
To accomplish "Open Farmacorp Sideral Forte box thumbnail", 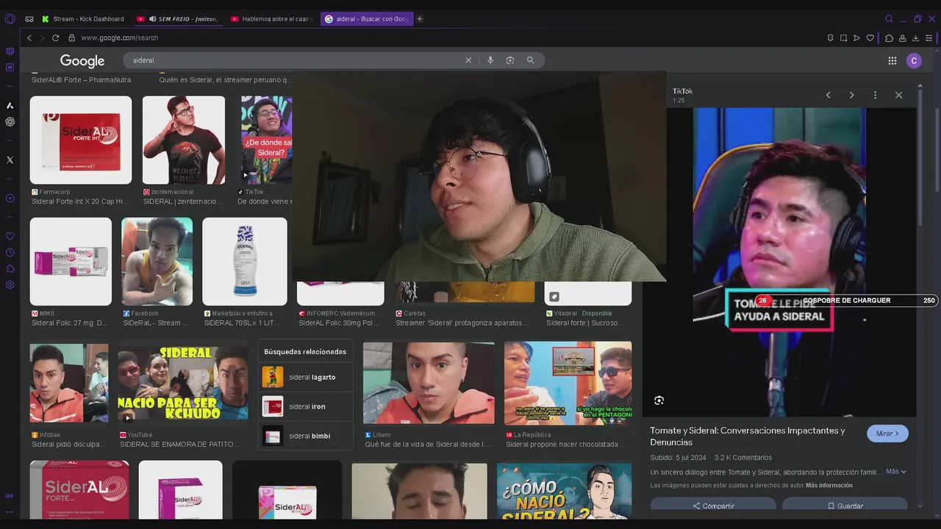I will pos(81,140).
